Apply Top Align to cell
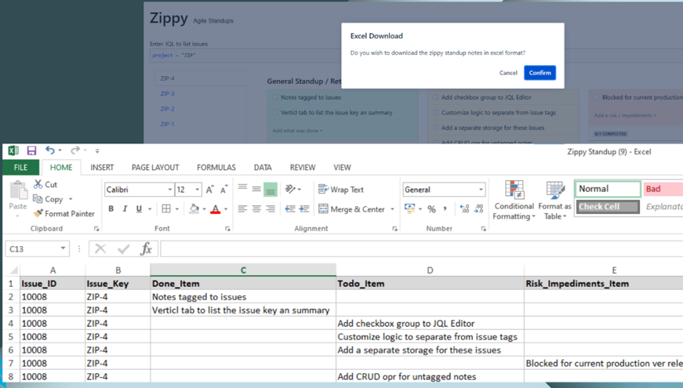683x388 pixels. point(242,189)
